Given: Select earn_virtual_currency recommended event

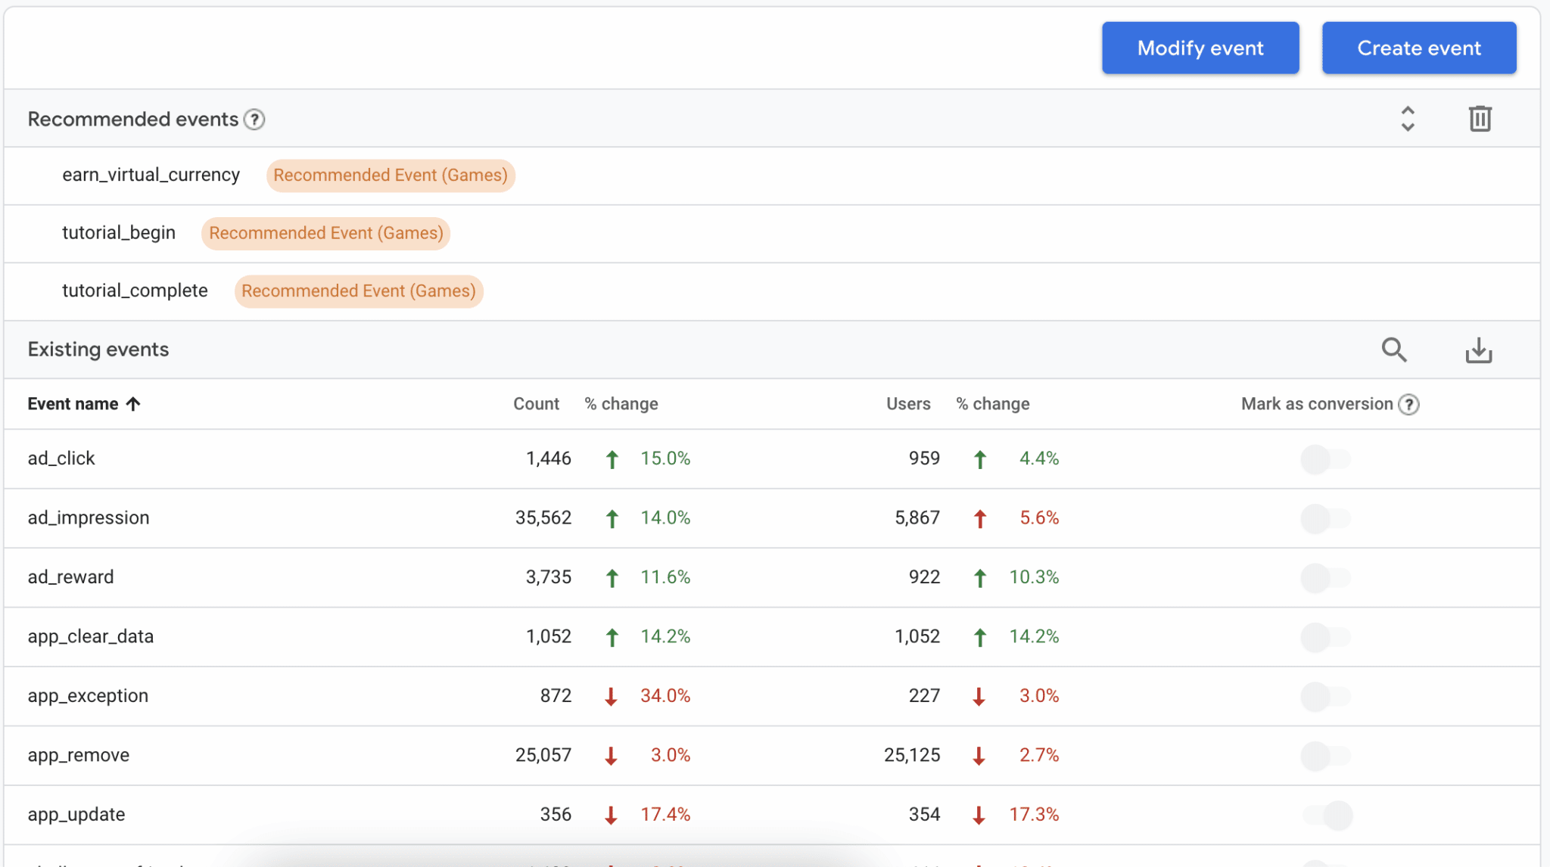Looking at the screenshot, I should [151, 175].
